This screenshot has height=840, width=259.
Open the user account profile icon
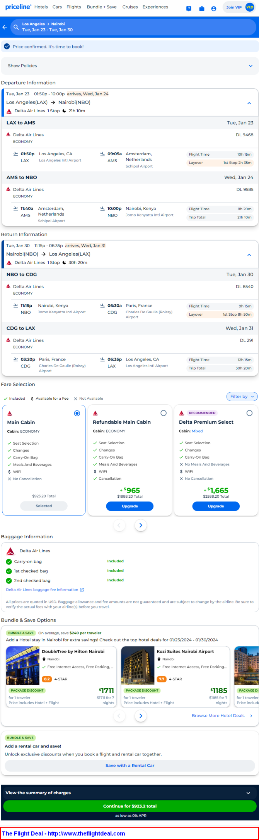[213, 9]
